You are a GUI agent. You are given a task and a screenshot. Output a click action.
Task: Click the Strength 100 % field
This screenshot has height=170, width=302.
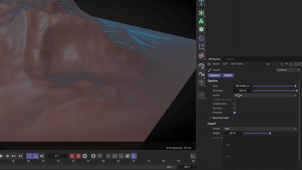click(243, 91)
